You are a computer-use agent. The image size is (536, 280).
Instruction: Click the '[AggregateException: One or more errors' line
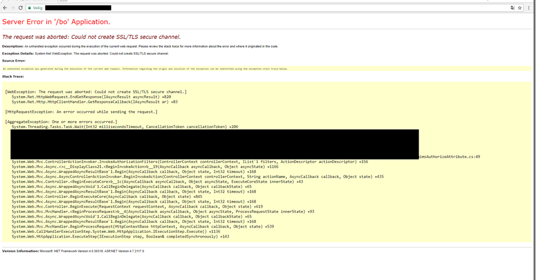click(61, 122)
